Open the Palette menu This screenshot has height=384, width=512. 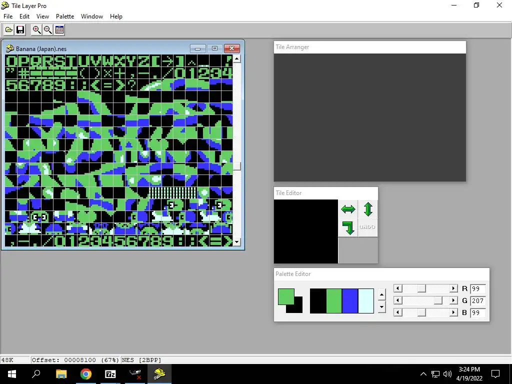point(65,16)
